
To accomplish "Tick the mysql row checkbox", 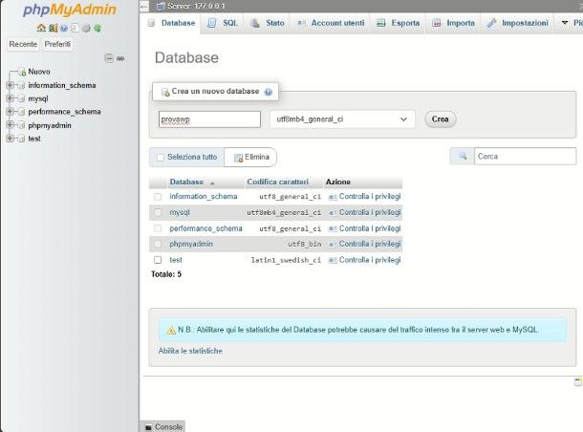I will pos(158,212).
